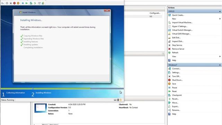Switch to the Networking tab at bottom
Image resolution: width=222 pixels, height=125 pixels.
[54, 124]
